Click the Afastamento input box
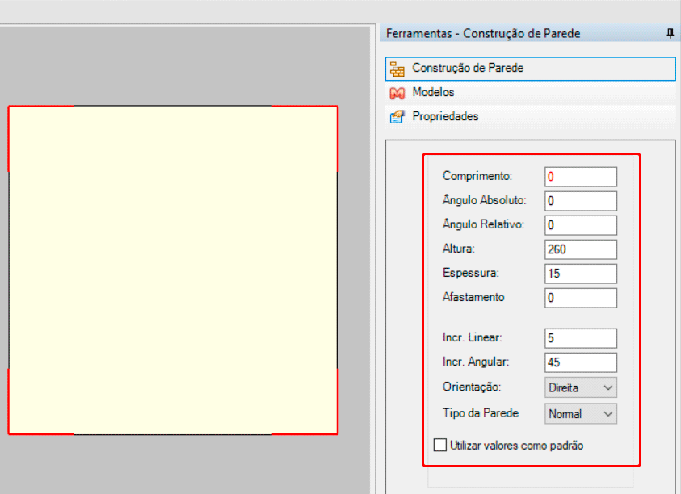The width and height of the screenshot is (681, 494). point(581,298)
